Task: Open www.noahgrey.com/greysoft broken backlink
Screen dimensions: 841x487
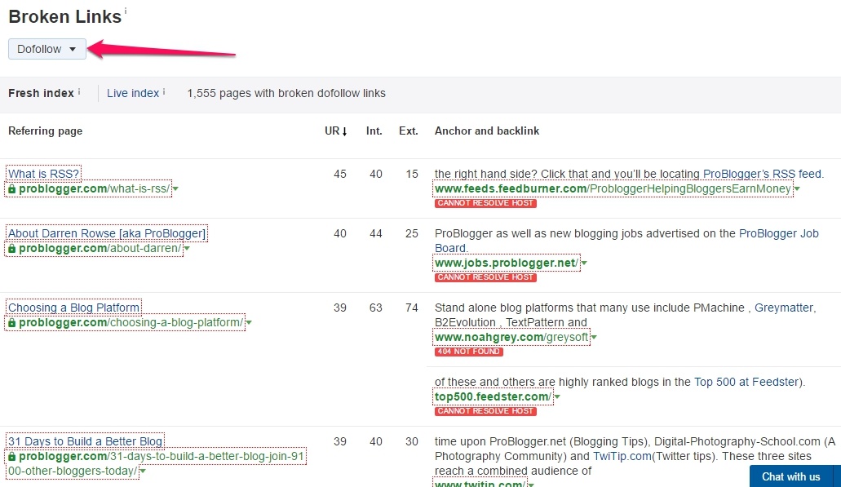Action: [511, 337]
